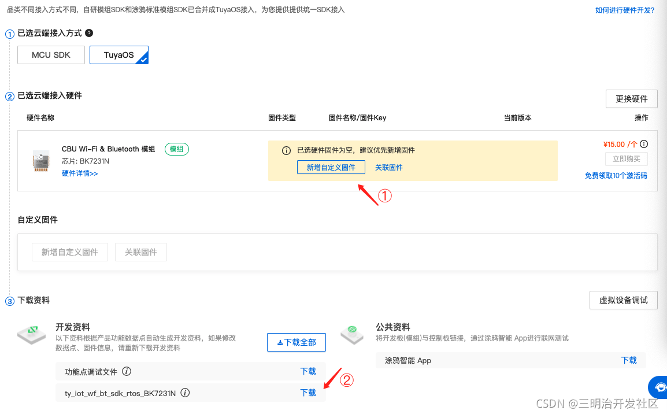
Task: Select the MCU SDK access option
Action: (x=51, y=55)
